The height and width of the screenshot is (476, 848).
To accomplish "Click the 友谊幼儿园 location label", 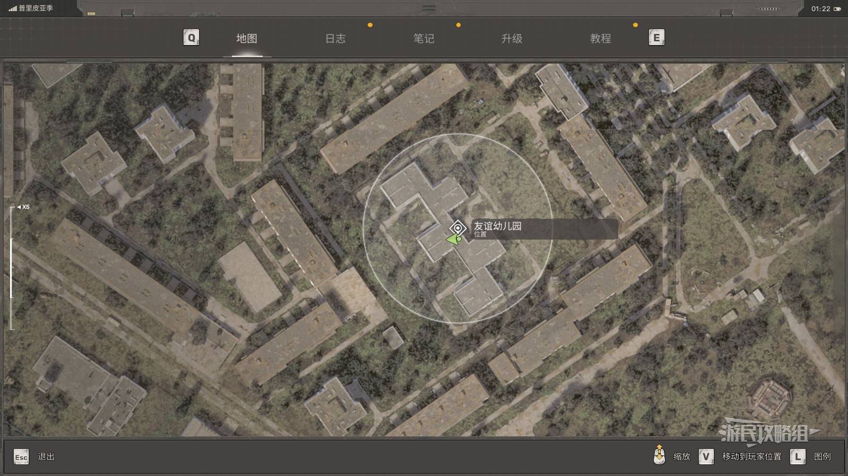I will pos(498,226).
